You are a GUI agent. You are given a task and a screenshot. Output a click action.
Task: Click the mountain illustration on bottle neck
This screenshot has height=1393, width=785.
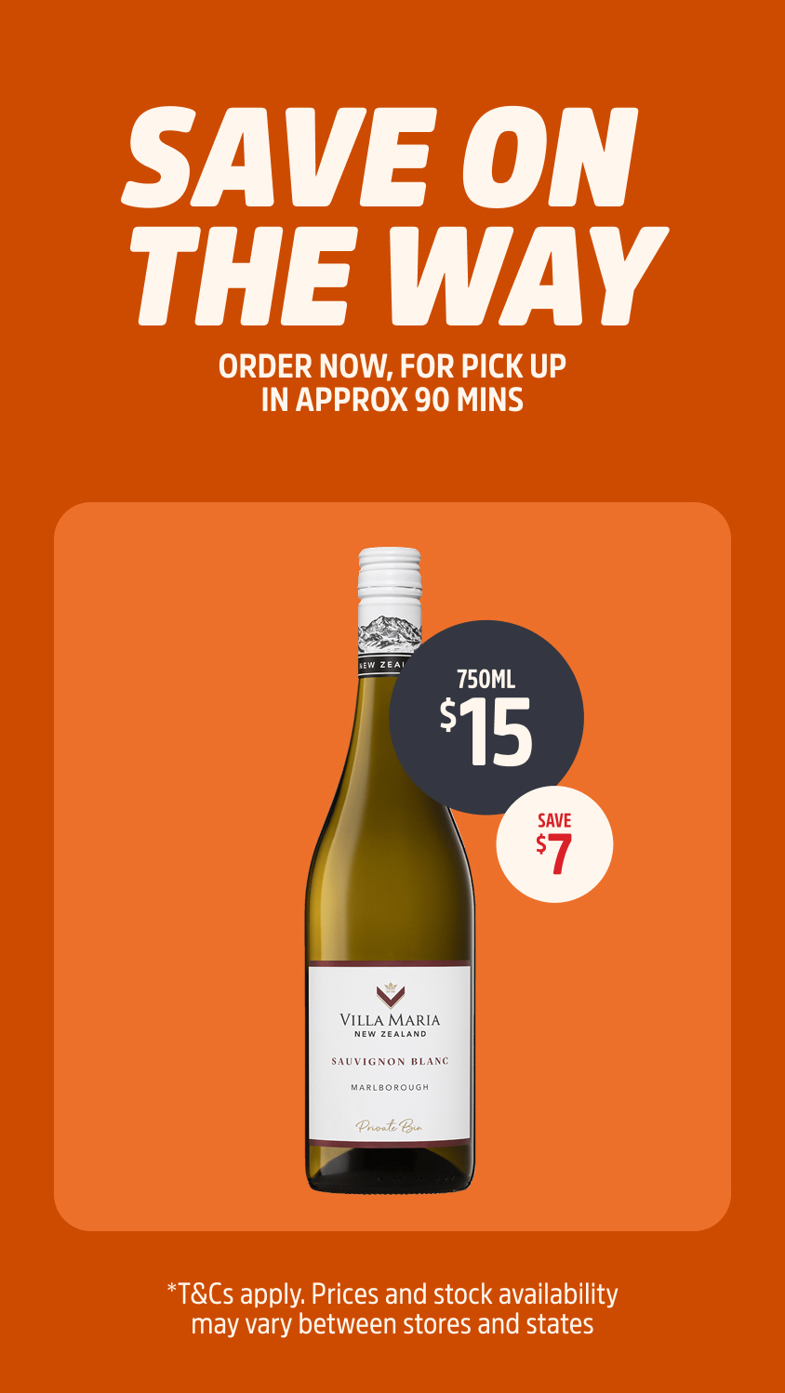click(391, 631)
